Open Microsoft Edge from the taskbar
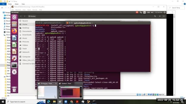This screenshot has width=186, height=104. click(49, 102)
